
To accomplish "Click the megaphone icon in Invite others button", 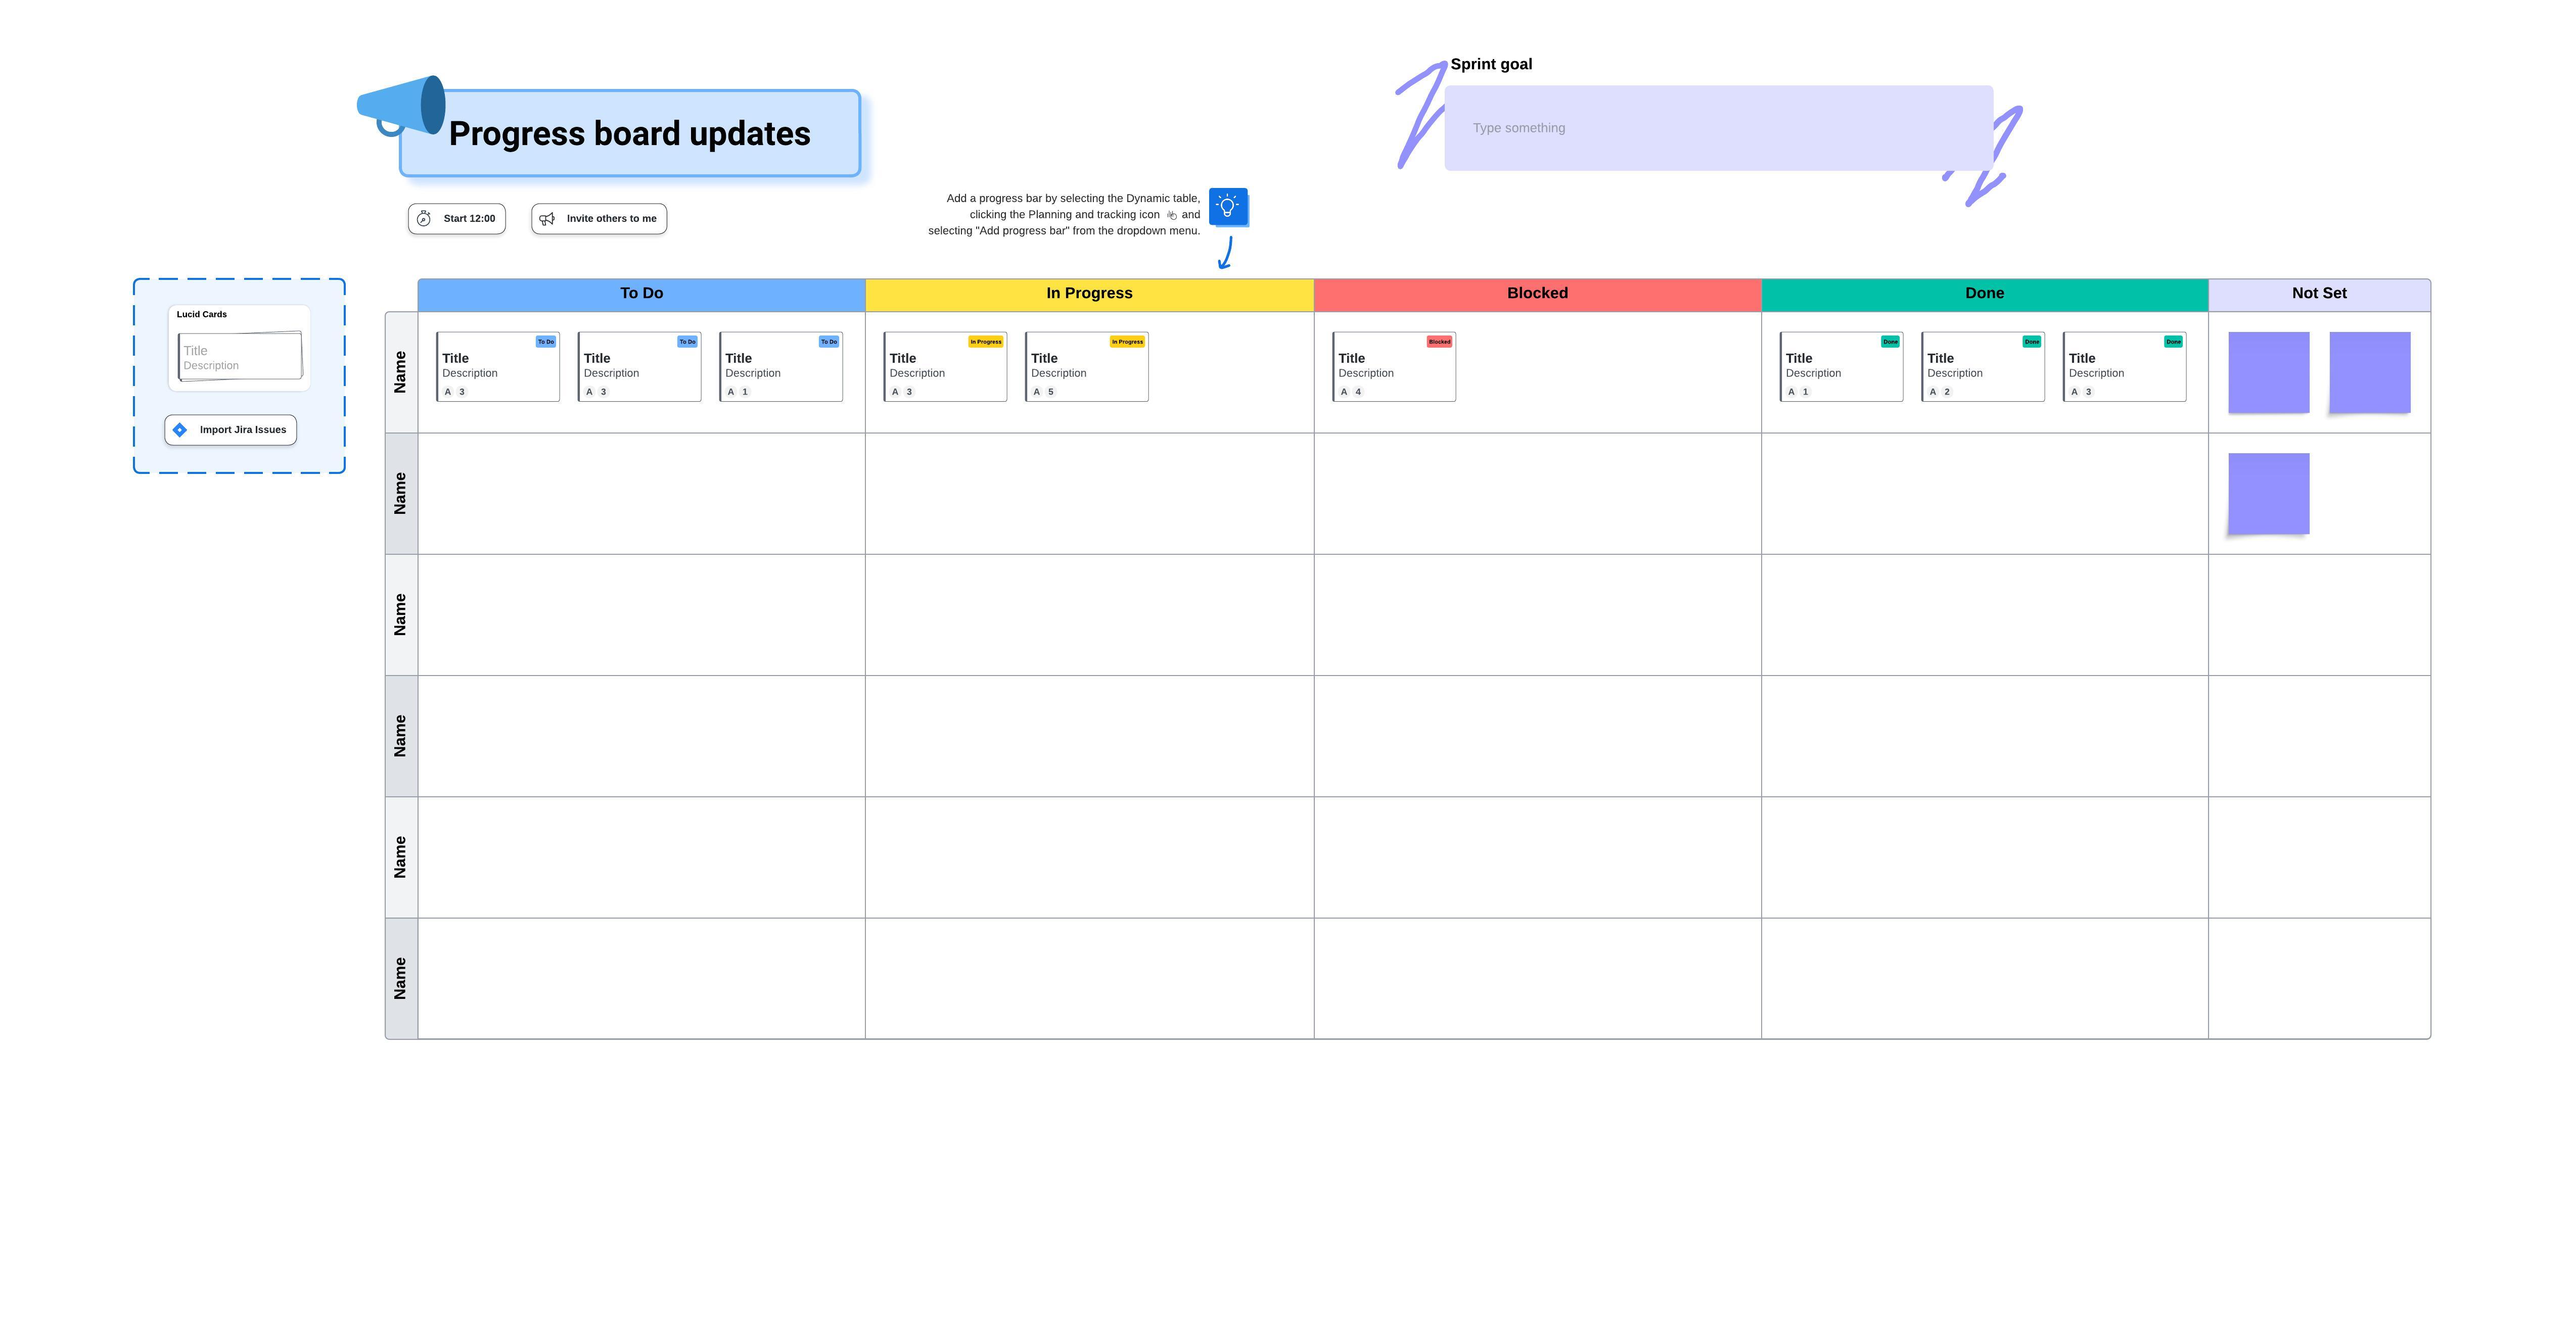I will 547,218.
